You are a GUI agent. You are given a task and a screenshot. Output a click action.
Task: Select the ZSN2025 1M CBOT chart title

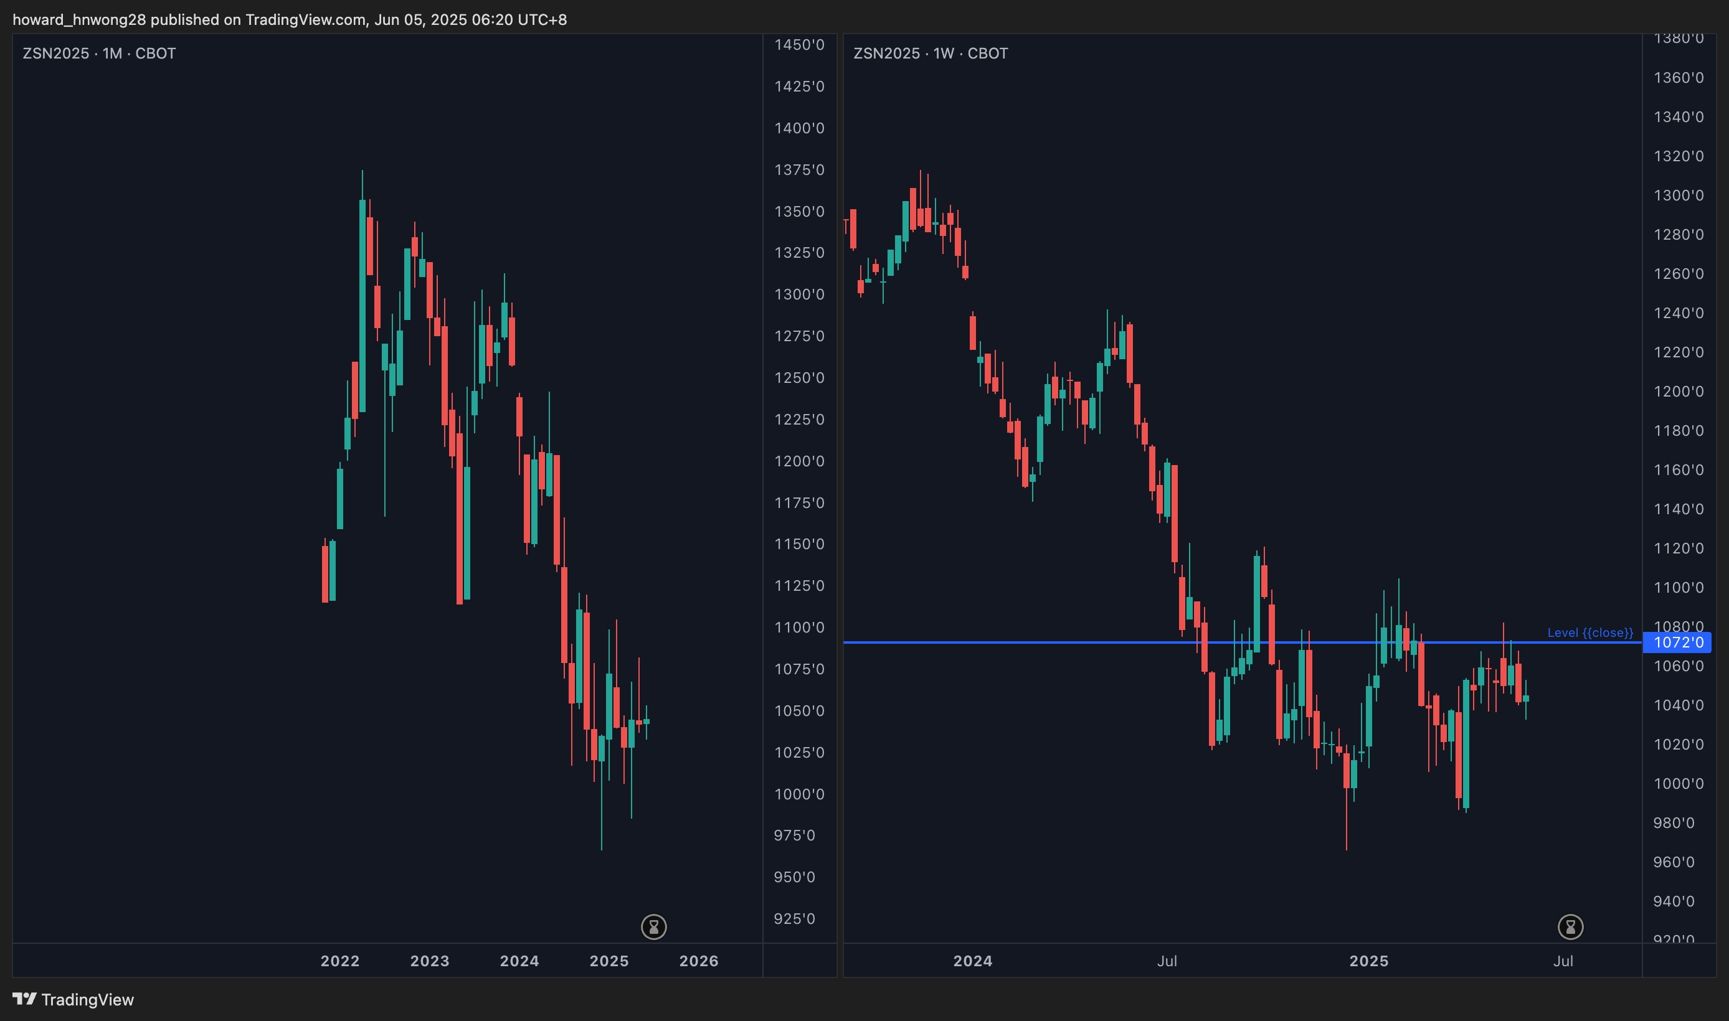click(x=99, y=54)
